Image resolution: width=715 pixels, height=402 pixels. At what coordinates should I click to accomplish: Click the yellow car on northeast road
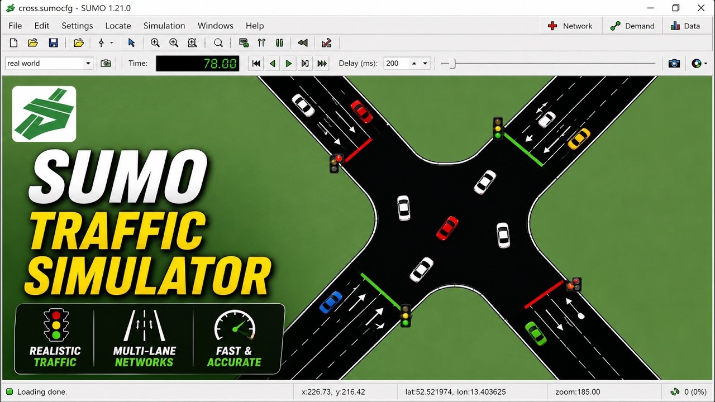(579, 138)
